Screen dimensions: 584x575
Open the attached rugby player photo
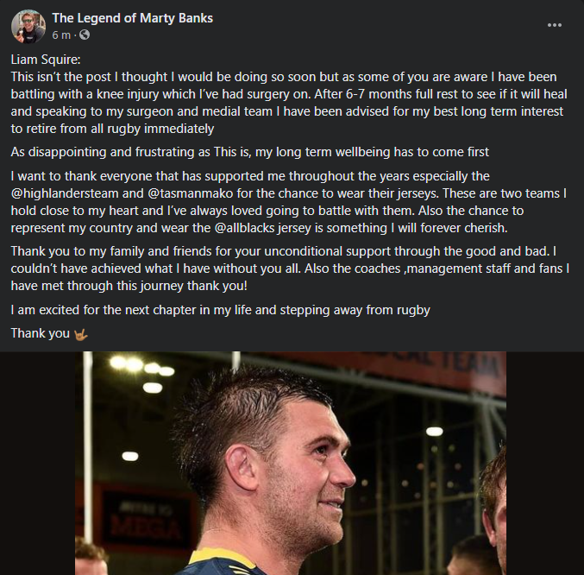coord(291,464)
